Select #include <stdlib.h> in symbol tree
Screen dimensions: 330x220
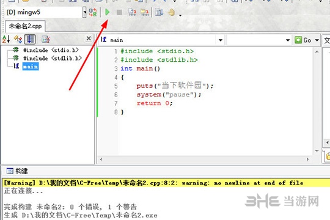[52, 58]
